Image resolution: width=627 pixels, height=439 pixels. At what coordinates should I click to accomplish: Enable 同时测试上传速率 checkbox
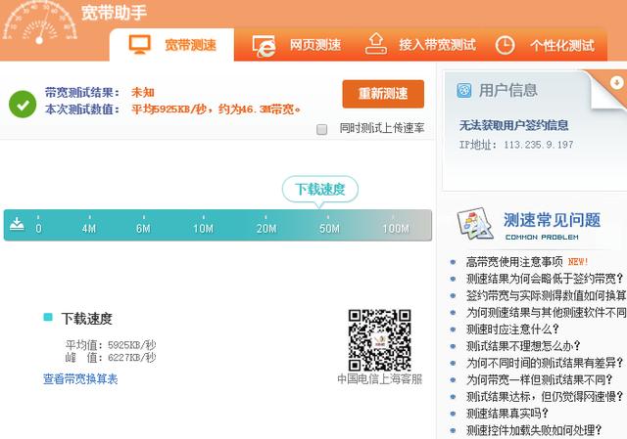(322, 129)
